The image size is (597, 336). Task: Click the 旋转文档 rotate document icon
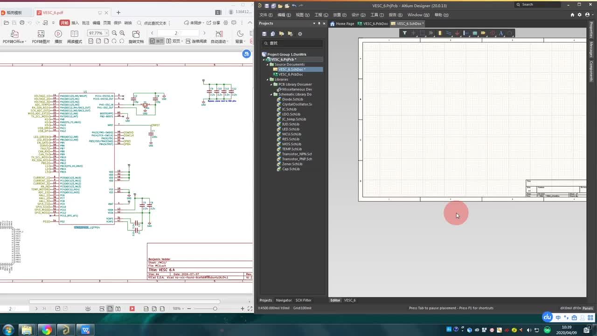tap(136, 34)
